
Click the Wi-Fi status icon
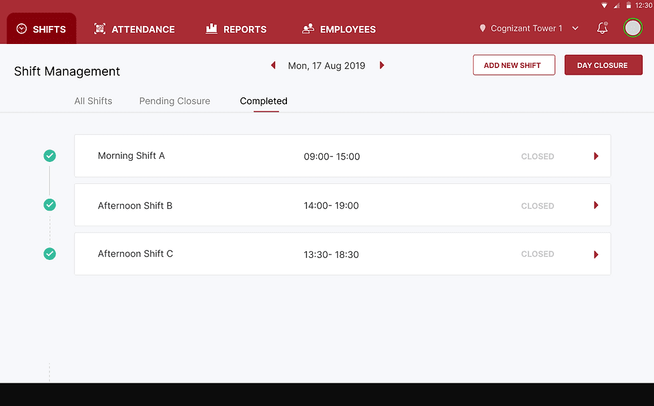[x=604, y=5]
